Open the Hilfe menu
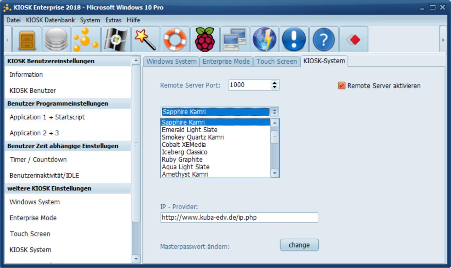 coord(134,20)
